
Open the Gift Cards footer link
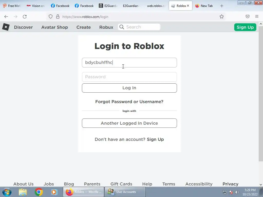121,184
